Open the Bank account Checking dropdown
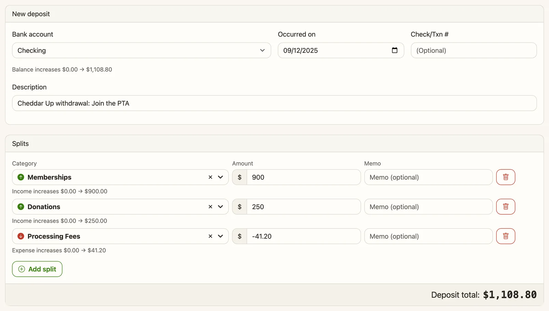This screenshot has width=549, height=311. [x=141, y=50]
